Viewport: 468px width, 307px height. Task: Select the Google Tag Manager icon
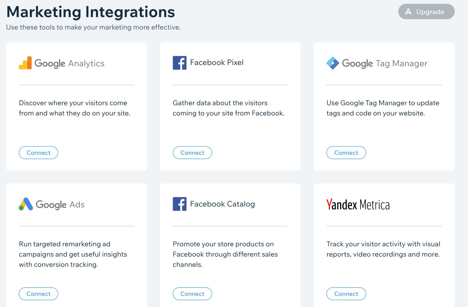(x=333, y=63)
